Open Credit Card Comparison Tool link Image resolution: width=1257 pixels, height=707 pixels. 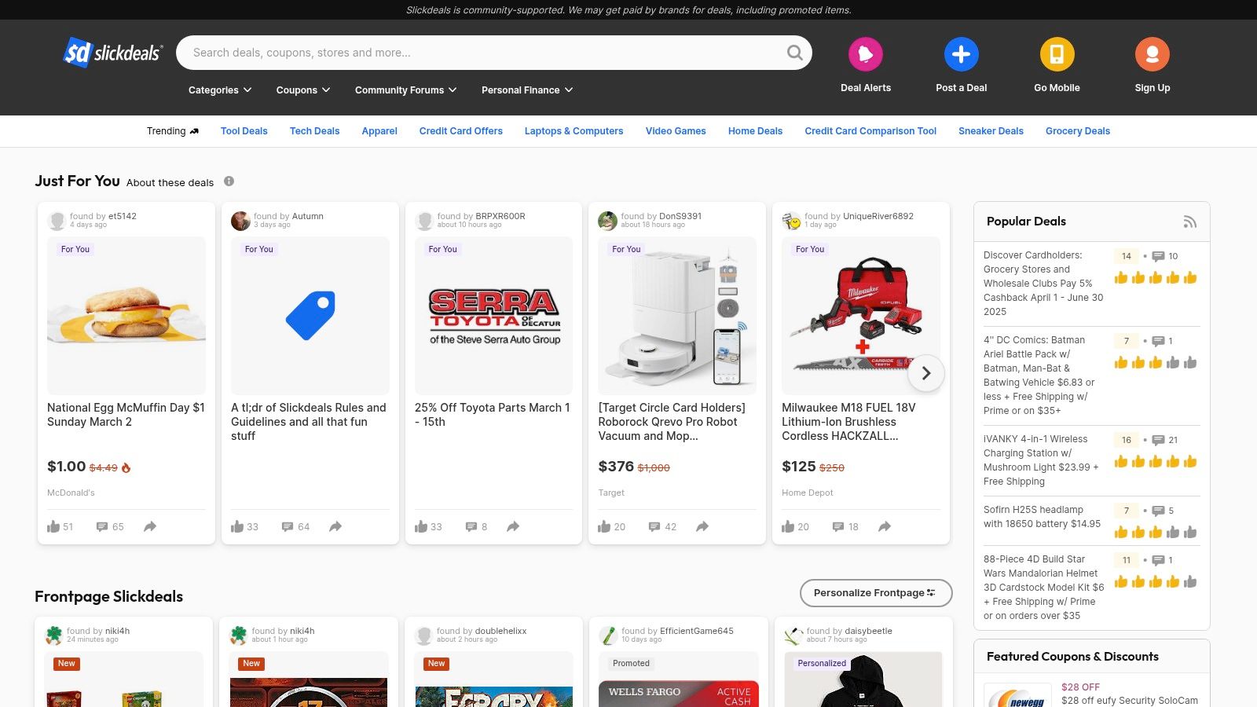point(870,131)
